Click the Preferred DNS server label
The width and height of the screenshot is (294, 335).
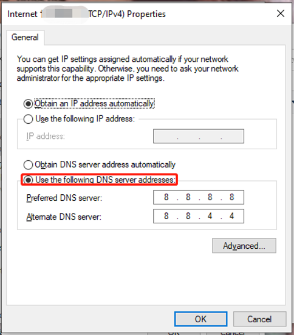(x=64, y=198)
